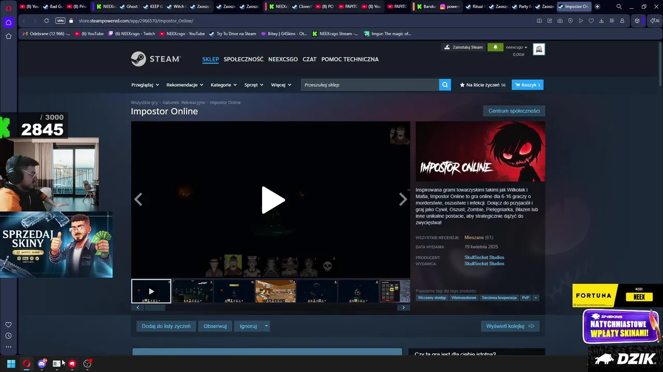Expand the Przeglądaj dropdown
This screenshot has height=372, width=663.
pyautogui.click(x=145, y=85)
